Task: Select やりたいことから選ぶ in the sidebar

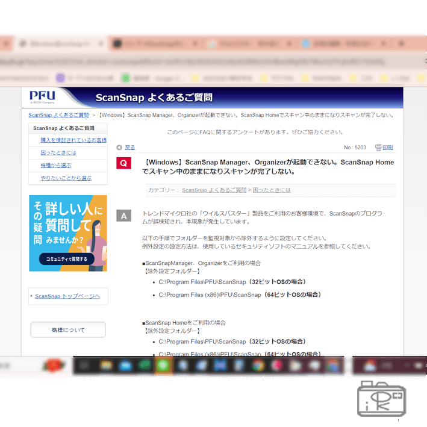Action: click(66, 178)
